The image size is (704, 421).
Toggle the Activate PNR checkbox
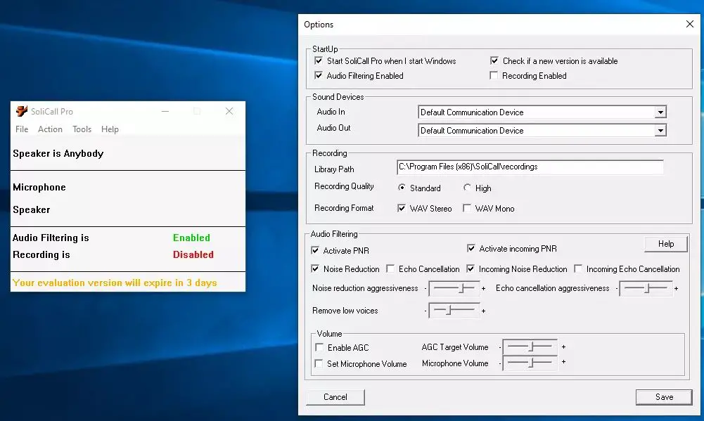[x=315, y=250]
